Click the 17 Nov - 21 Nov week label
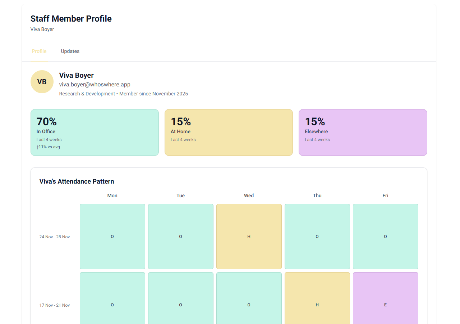Screen dimensions: 460x324 click(54, 305)
